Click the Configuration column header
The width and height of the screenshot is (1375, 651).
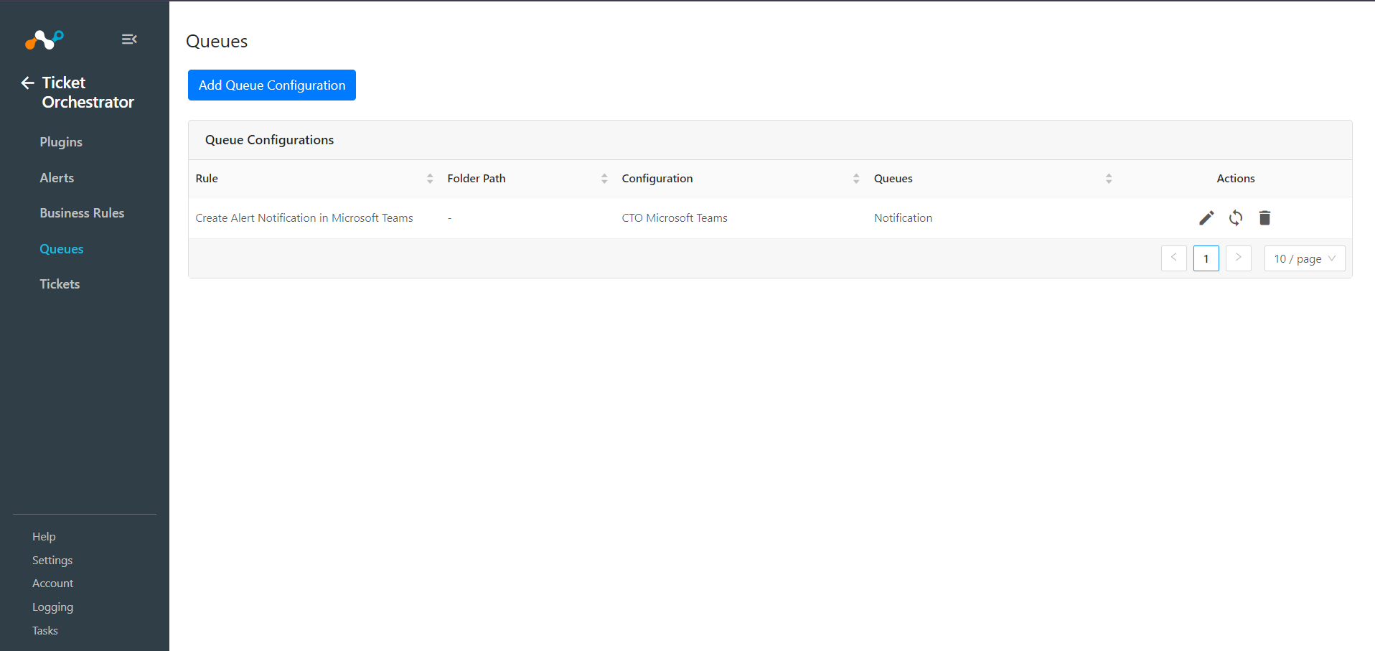[657, 179]
